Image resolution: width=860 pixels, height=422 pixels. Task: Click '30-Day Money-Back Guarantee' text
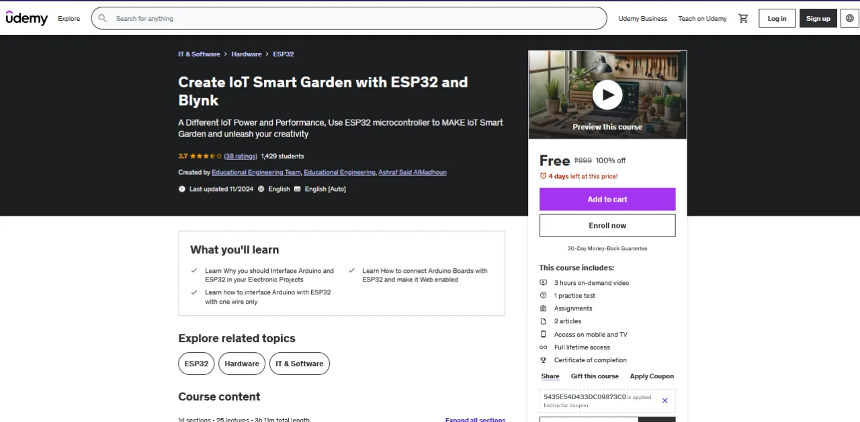click(607, 249)
